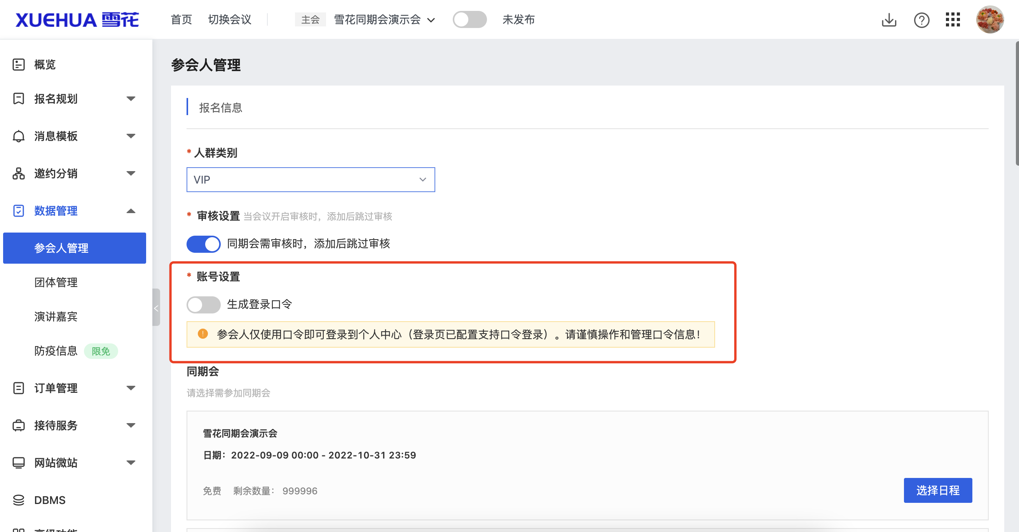Click the 报名规划 bookmark icon
This screenshot has width=1019, height=532.
[x=19, y=98]
